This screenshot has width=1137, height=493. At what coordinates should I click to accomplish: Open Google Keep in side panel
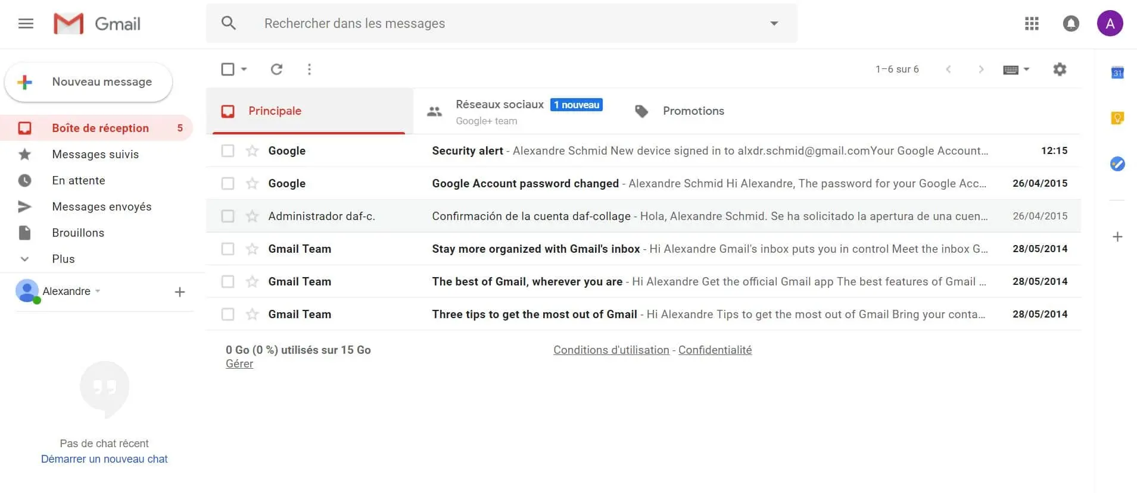(x=1117, y=118)
